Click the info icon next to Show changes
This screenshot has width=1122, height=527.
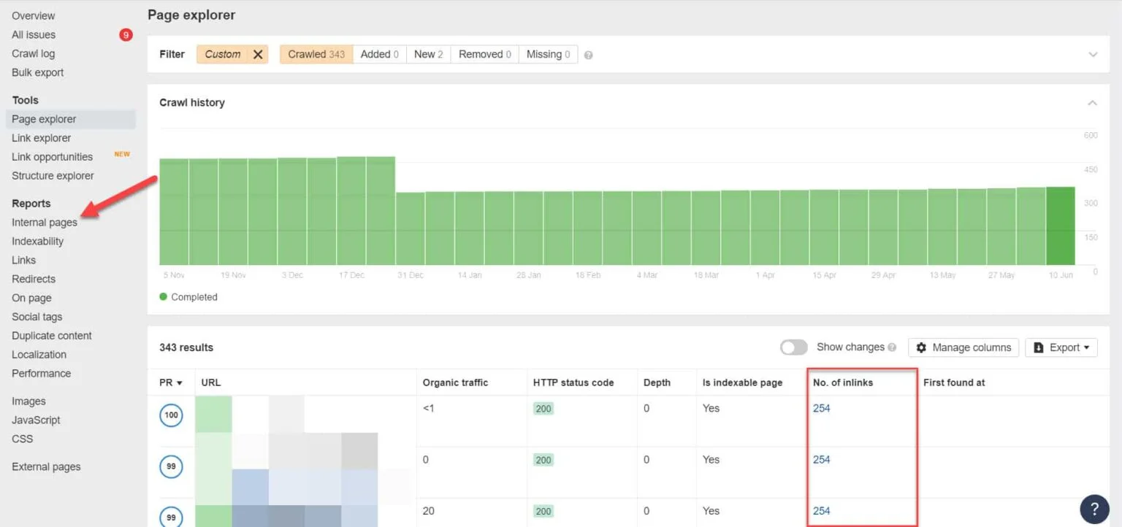(892, 347)
